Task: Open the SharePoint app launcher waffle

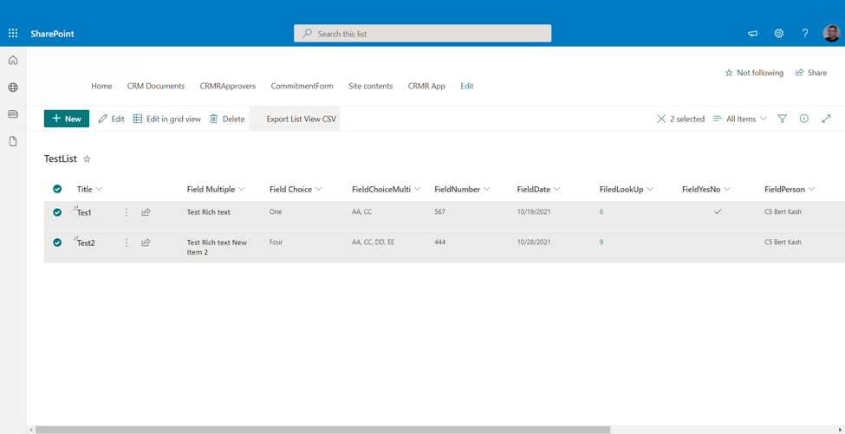Action: 13,34
